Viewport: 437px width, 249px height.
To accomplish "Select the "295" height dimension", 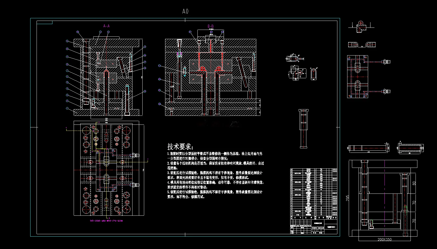I will 348,198.
